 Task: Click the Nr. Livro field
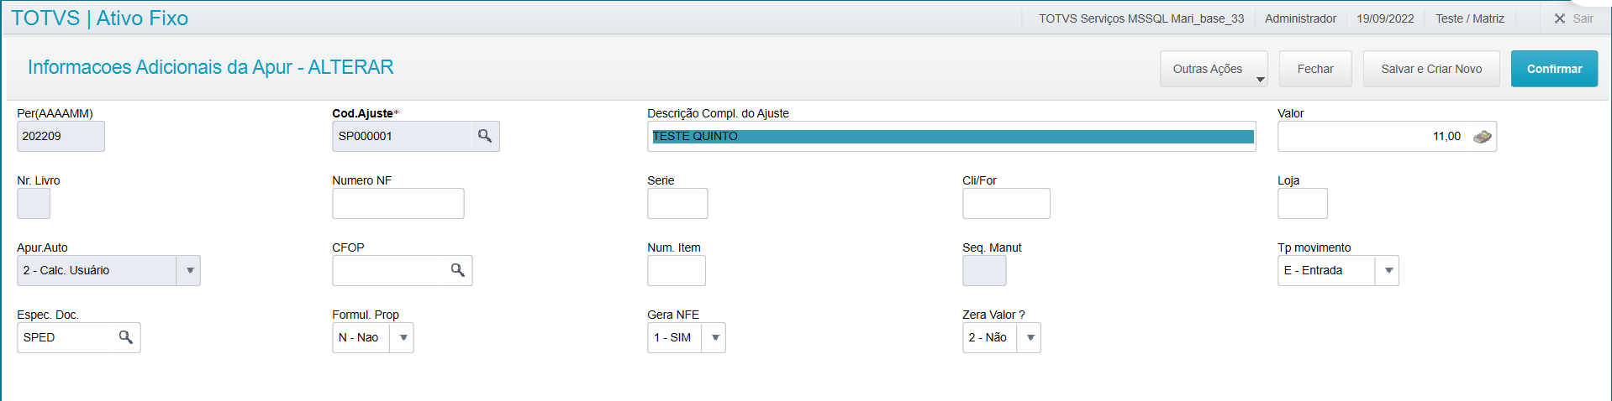[x=34, y=203]
